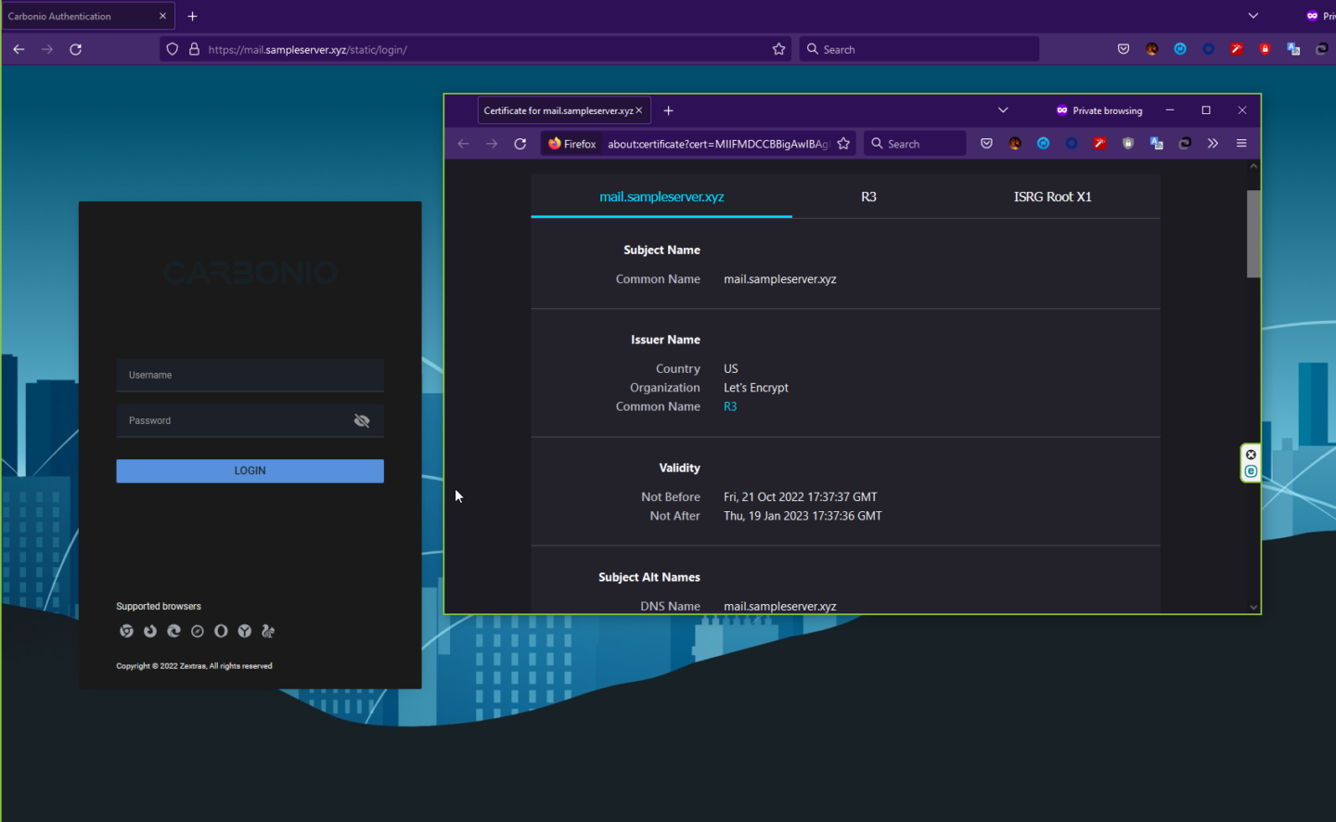Screen dimensions: 1336x822
Task: Click the Firefox icon in Supported browsers list
Action: [x=149, y=631]
